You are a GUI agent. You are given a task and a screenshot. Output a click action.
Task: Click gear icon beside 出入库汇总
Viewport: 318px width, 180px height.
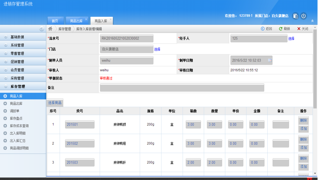[x=5, y=141]
